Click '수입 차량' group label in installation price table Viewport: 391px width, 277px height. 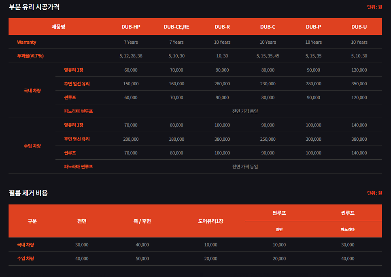pyautogui.click(x=32, y=146)
